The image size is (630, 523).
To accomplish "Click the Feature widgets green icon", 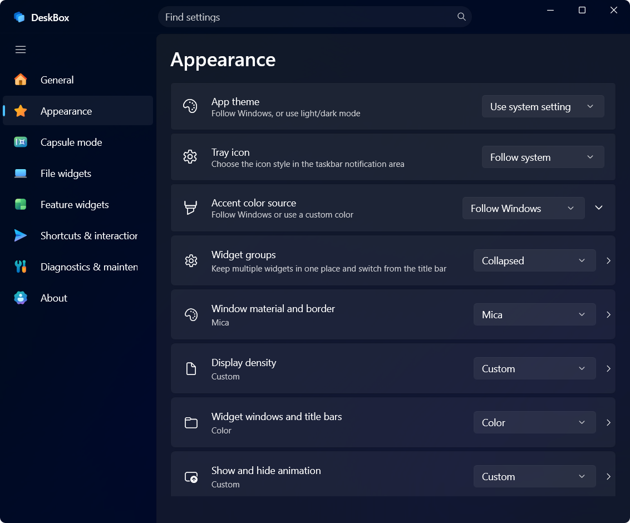I will [x=21, y=204].
